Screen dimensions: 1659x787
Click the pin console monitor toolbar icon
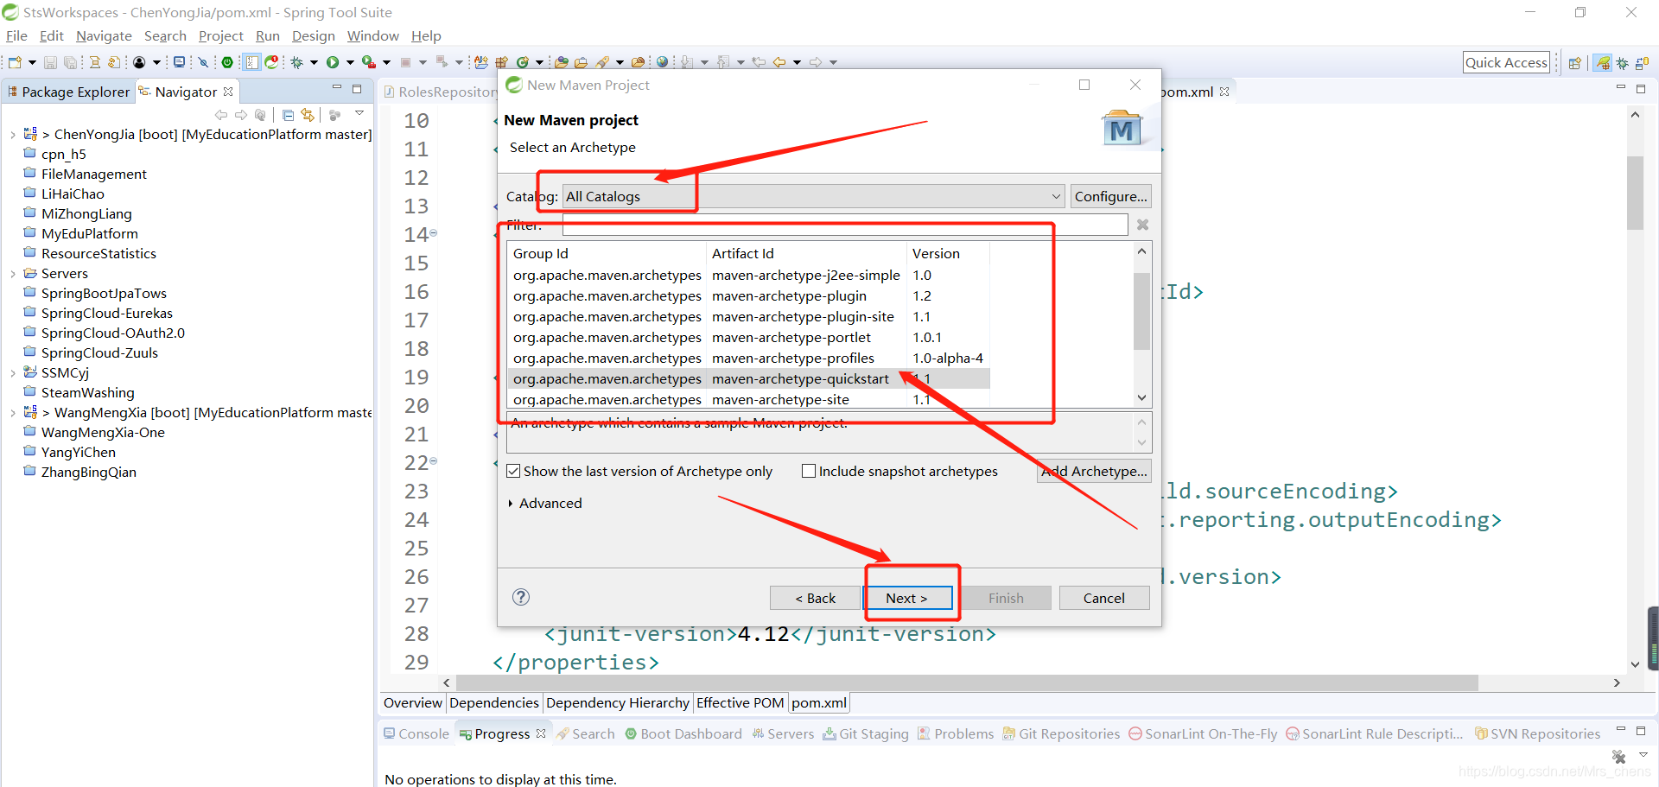coord(179,62)
